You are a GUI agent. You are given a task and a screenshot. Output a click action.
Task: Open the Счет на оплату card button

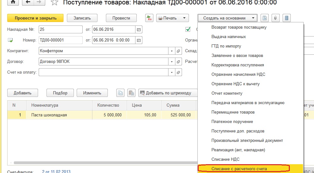point(178,72)
